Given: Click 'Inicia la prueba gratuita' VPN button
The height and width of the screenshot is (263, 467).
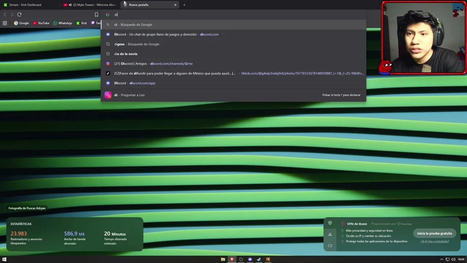Looking at the screenshot, I should (435, 233).
